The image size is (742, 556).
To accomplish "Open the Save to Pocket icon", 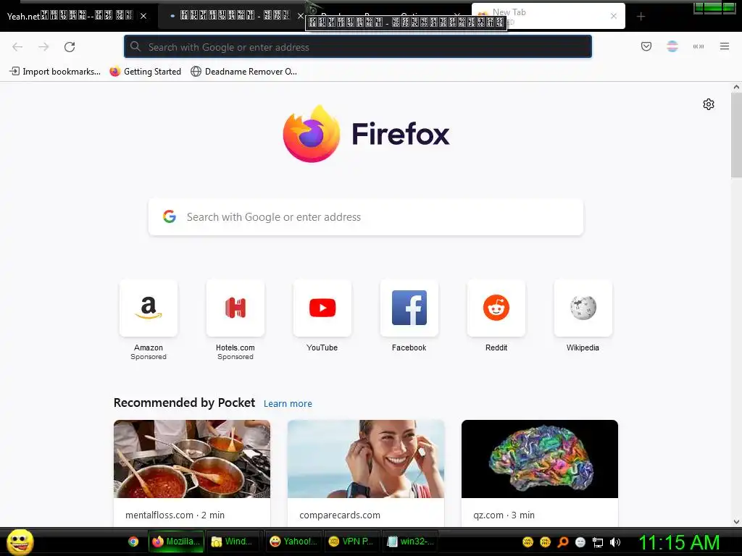I will [646, 46].
